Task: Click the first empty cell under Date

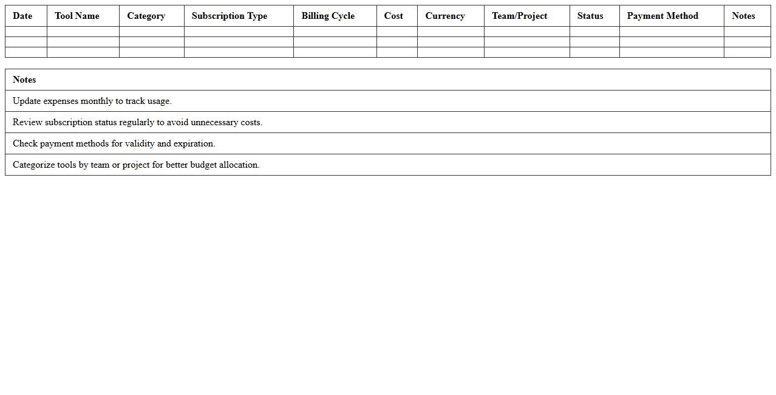Action: [26, 30]
